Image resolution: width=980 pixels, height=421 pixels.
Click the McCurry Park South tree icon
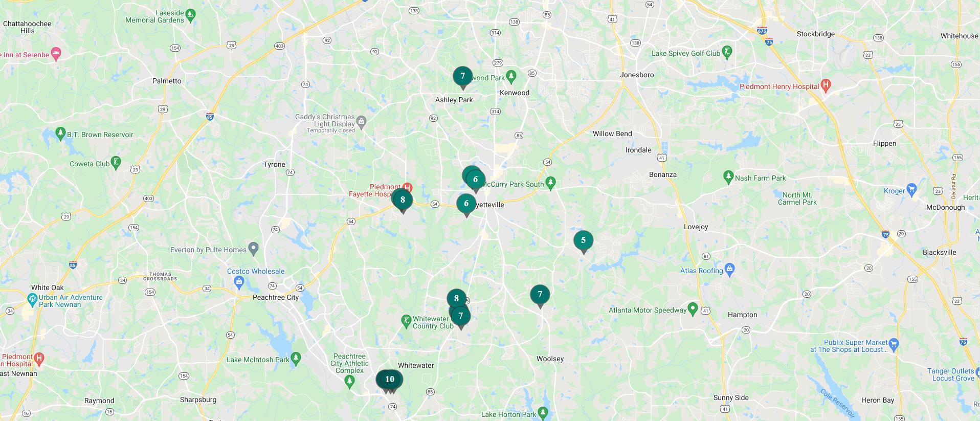pyautogui.click(x=550, y=183)
